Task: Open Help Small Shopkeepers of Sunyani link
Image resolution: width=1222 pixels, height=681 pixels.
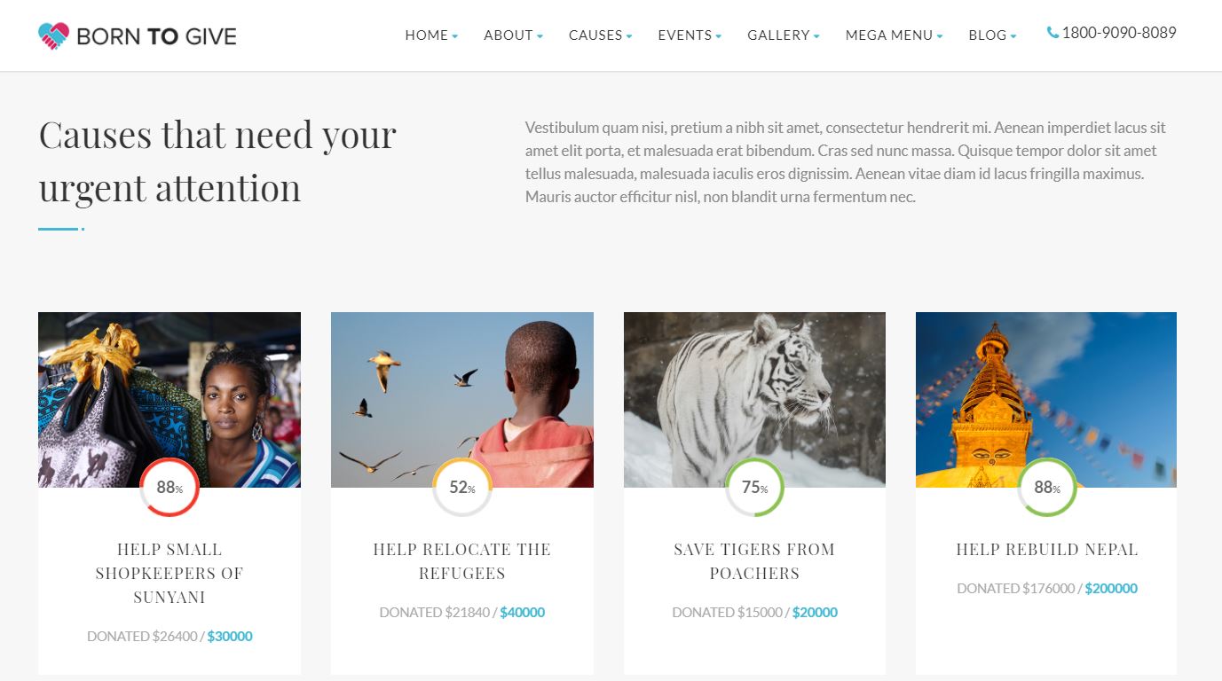Action: [x=170, y=574]
